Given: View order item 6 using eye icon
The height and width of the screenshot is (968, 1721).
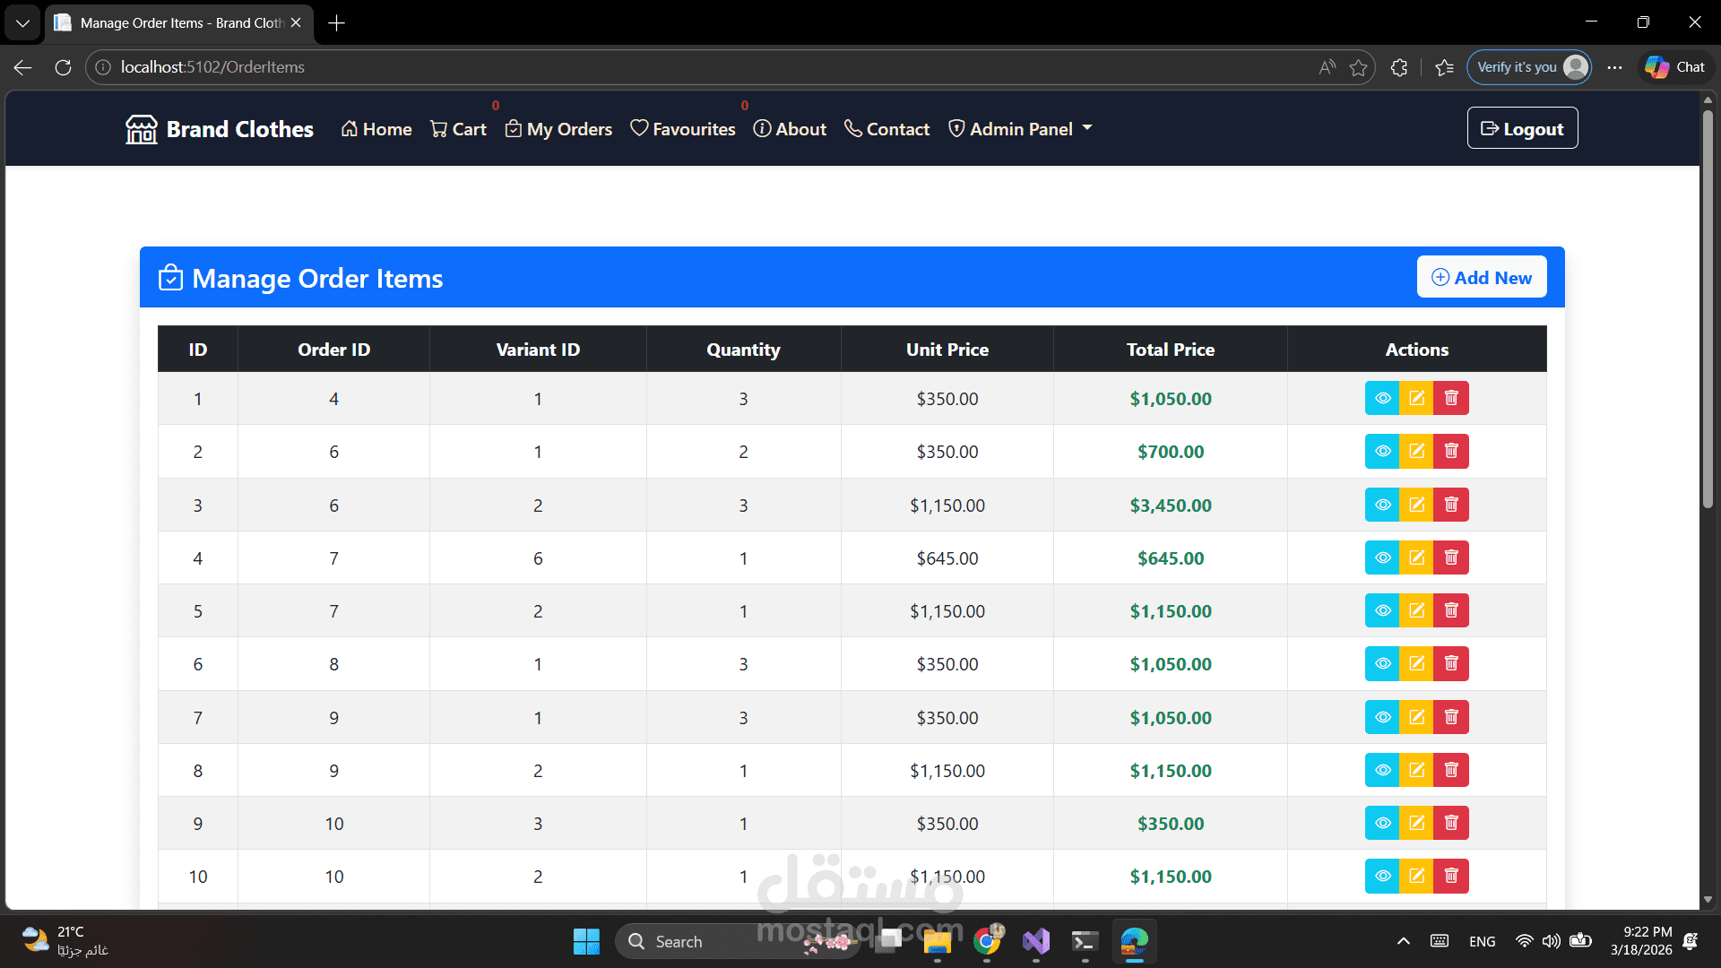Looking at the screenshot, I should pyautogui.click(x=1382, y=663).
